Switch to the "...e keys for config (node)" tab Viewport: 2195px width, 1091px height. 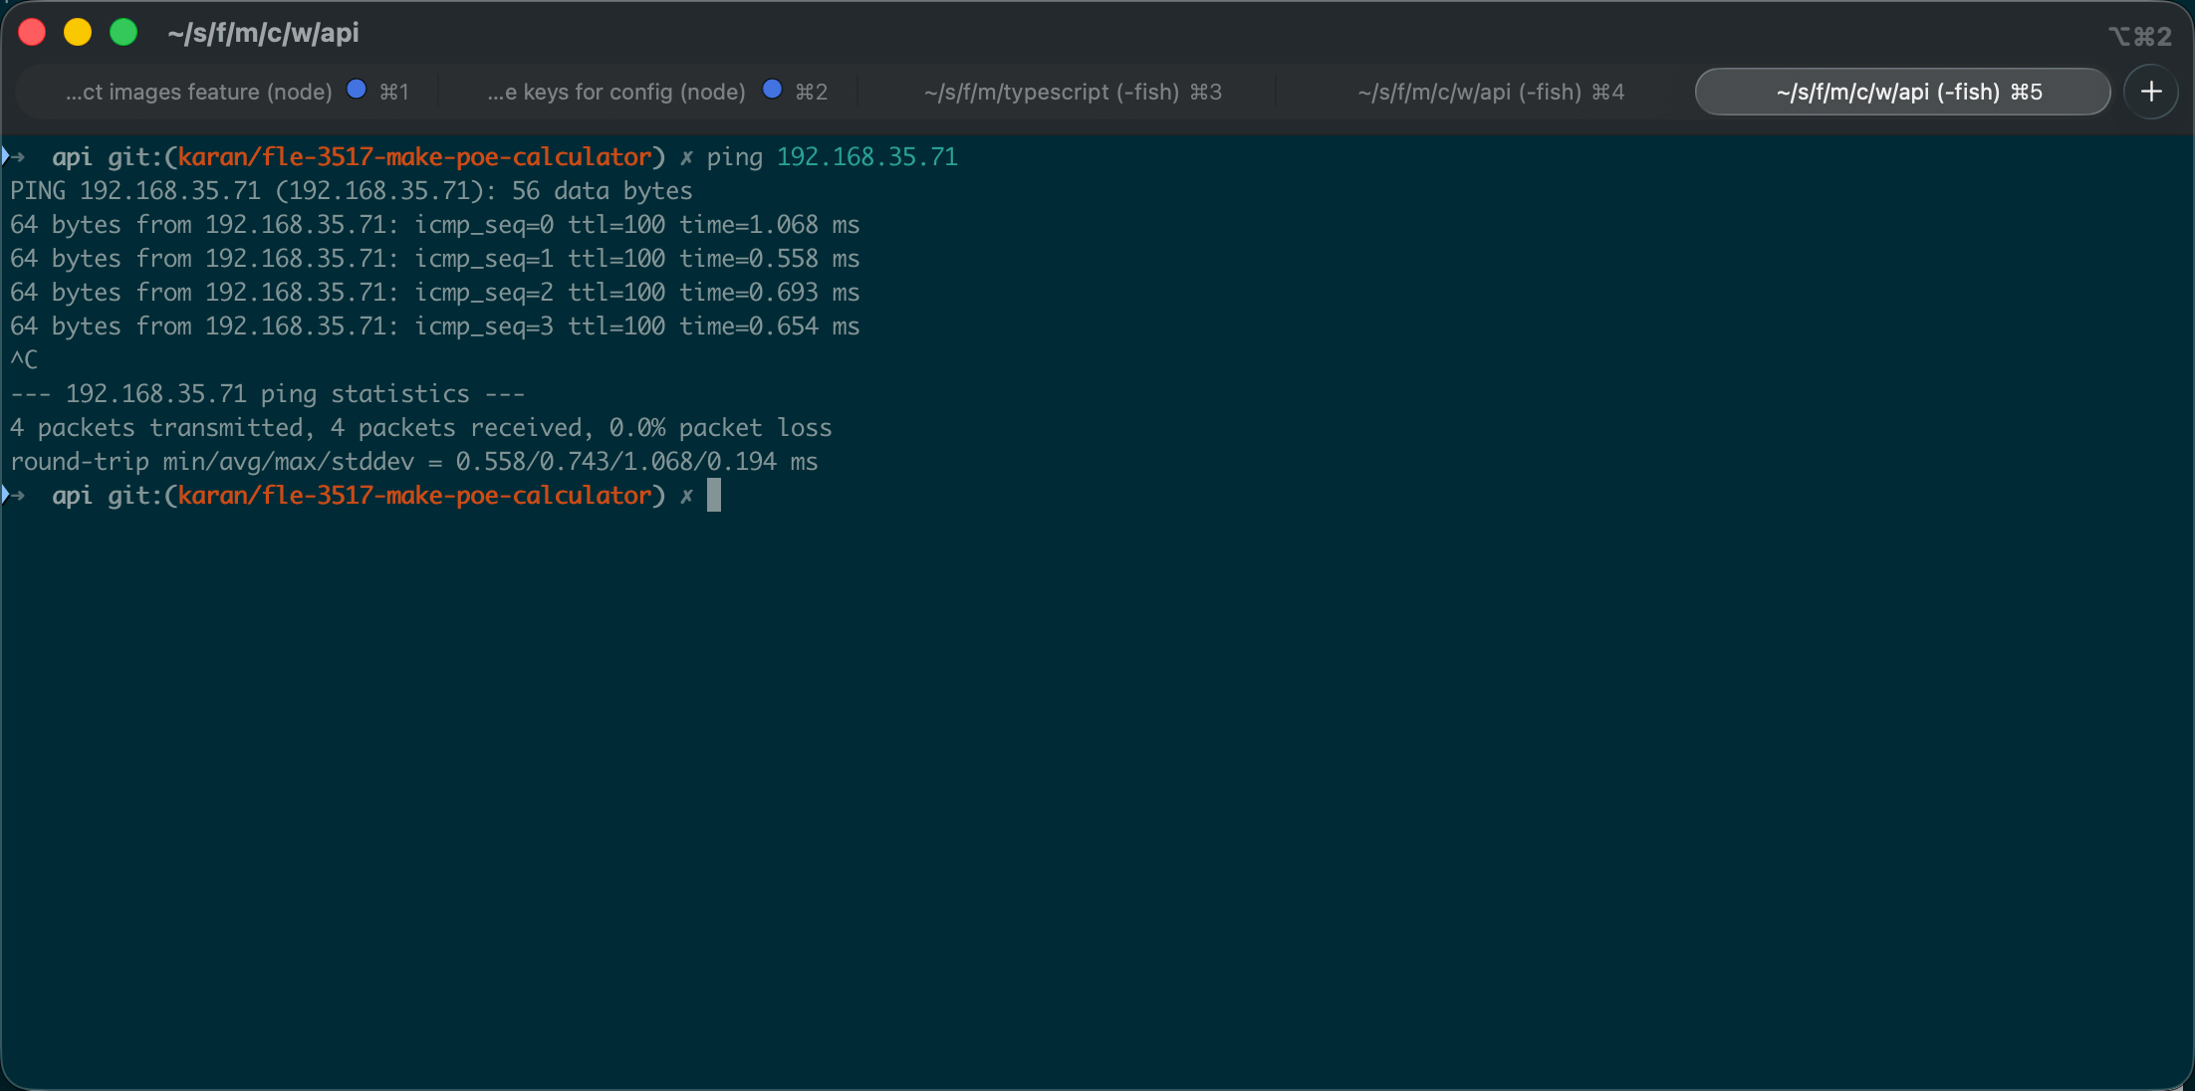657,92
